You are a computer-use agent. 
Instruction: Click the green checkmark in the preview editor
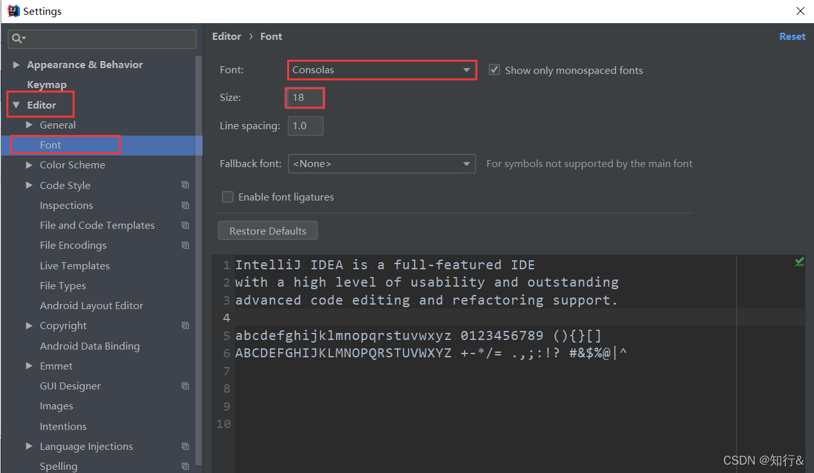click(x=799, y=262)
